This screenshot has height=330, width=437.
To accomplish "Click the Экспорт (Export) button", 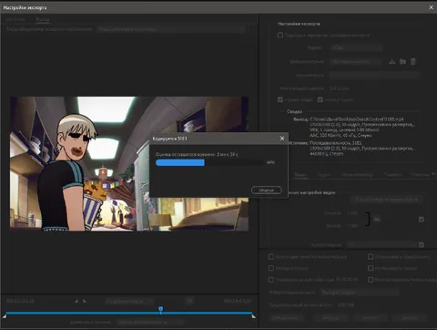I will click(x=370, y=317).
